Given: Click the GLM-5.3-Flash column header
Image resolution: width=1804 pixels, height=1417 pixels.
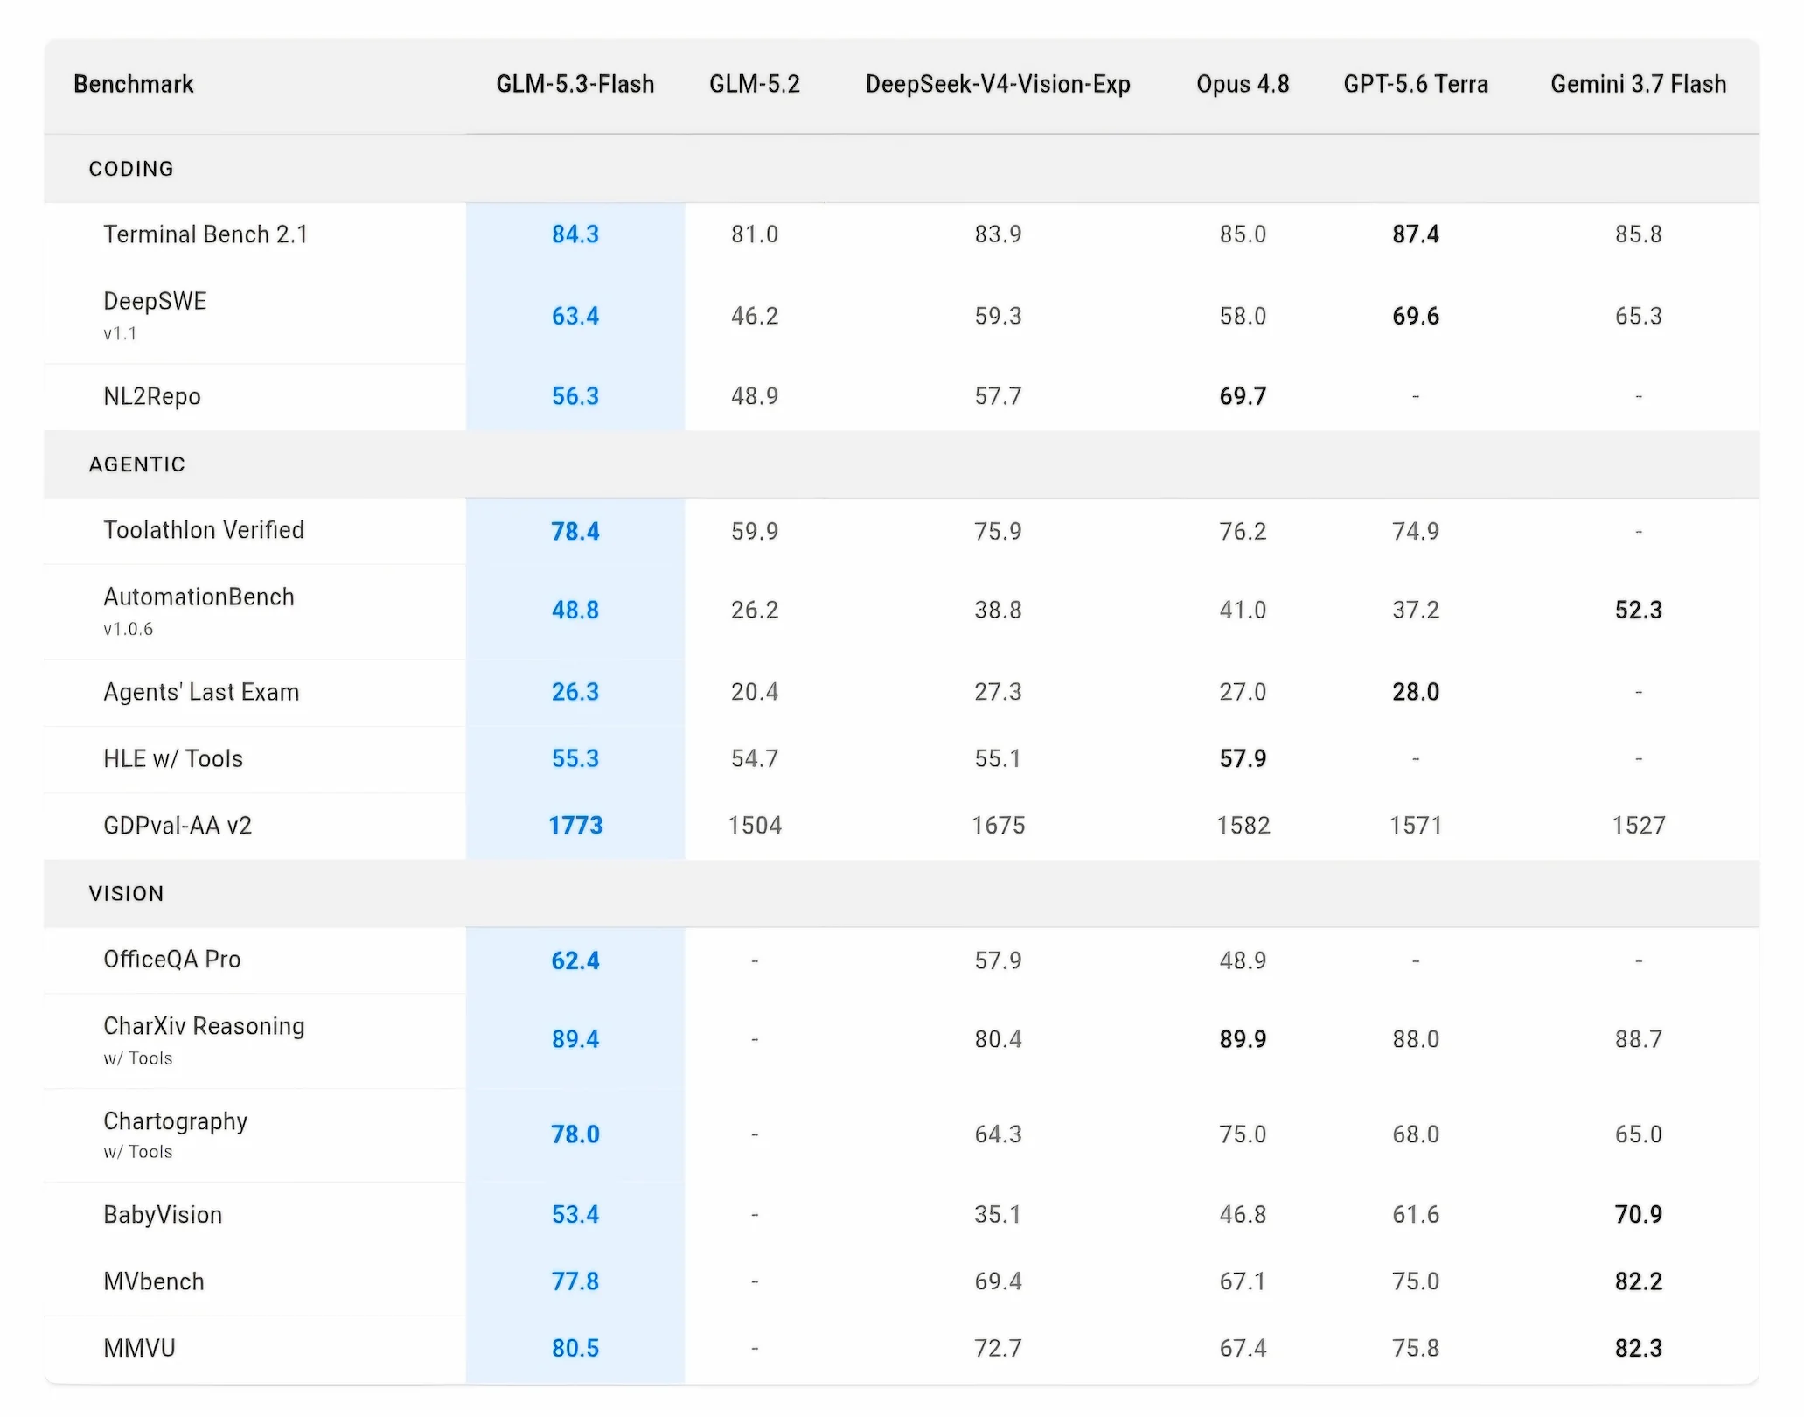Looking at the screenshot, I should click(x=575, y=84).
